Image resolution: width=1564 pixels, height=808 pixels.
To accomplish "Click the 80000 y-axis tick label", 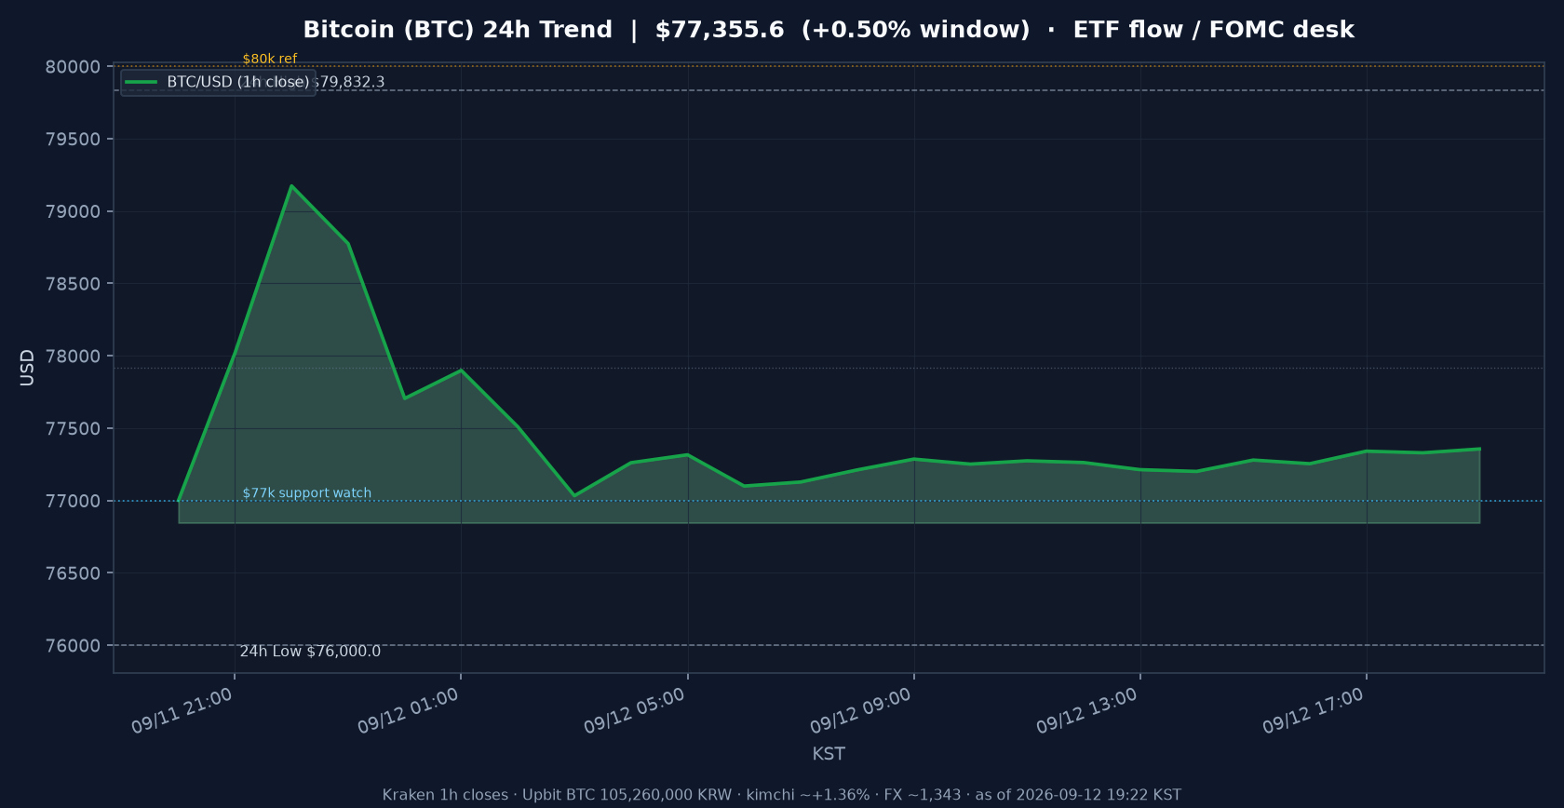I will click(73, 67).
